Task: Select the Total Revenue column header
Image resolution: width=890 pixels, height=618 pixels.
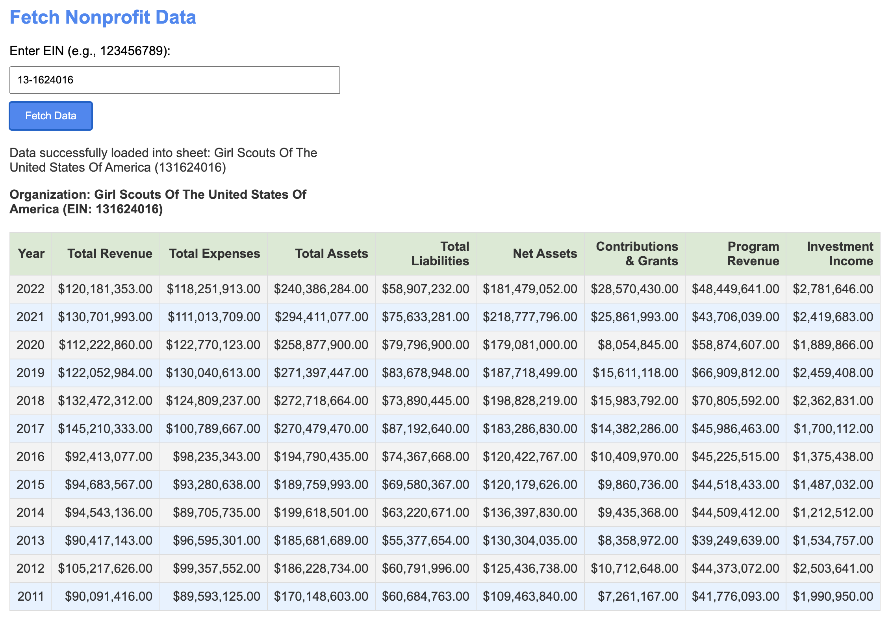Action: click(105, 253)
